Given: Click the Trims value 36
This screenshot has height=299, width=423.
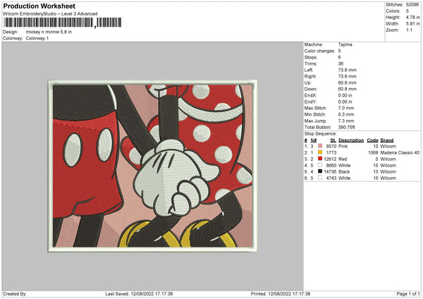Looking at the screenshot, I should coord(341,63).
